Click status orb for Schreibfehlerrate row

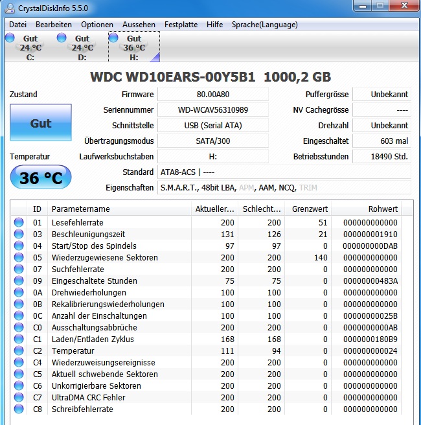[x=19, y=409]
